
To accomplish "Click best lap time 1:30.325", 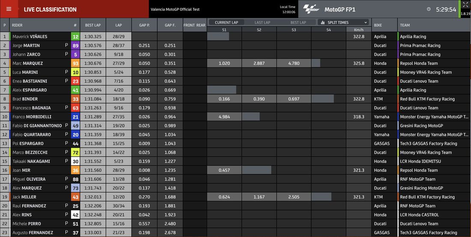I will [x=93, y=37].
